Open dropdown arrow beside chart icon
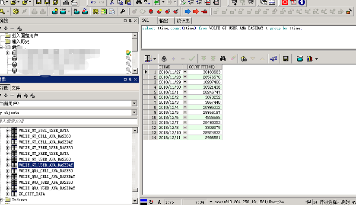Image resolution: width=356 pixels, height=205 pixels. pyautogui.click(x=317, y=59)
